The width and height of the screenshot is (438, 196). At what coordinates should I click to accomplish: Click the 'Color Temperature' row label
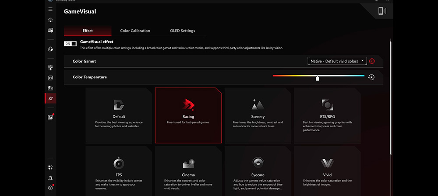[90, 77]
